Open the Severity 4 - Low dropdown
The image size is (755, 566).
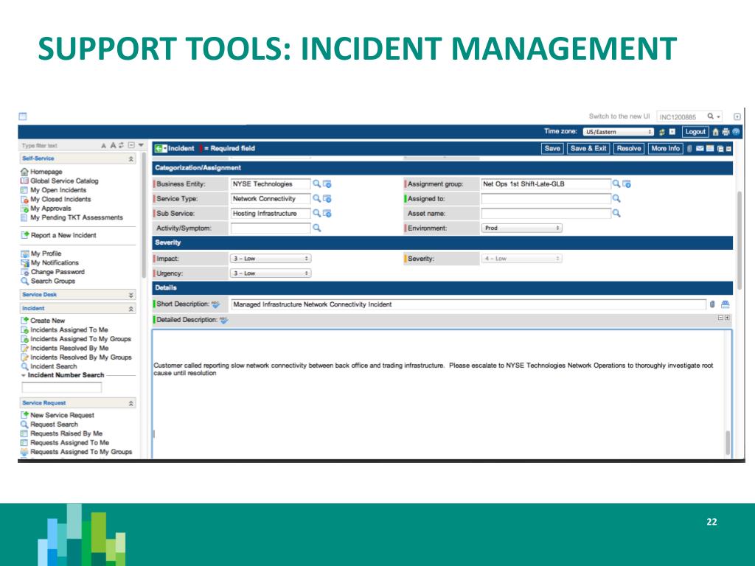point(521,259)
